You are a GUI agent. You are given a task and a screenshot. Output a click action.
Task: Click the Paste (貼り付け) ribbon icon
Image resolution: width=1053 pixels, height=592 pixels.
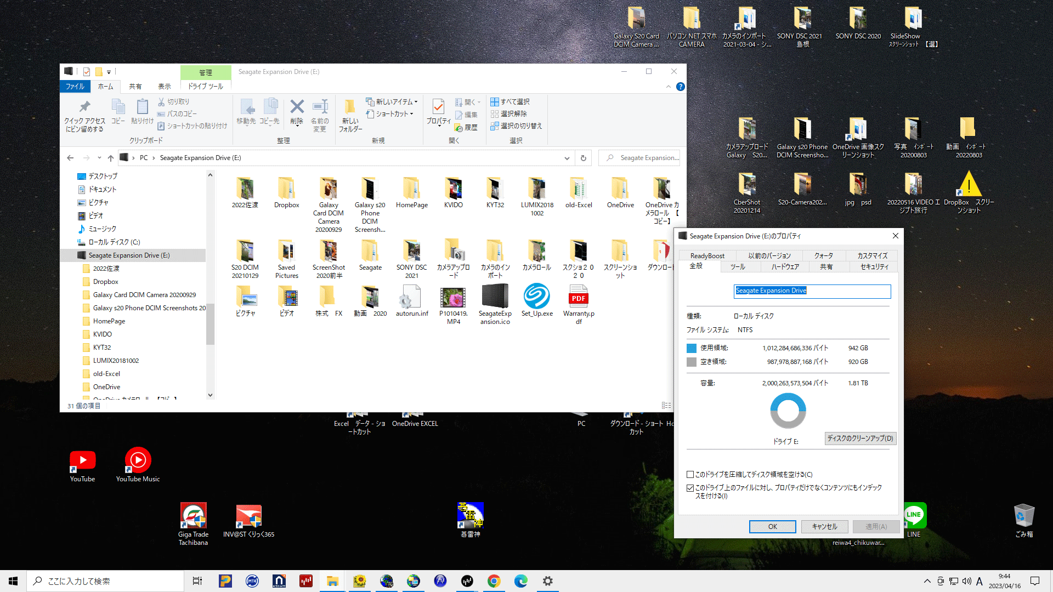(142, 112)
